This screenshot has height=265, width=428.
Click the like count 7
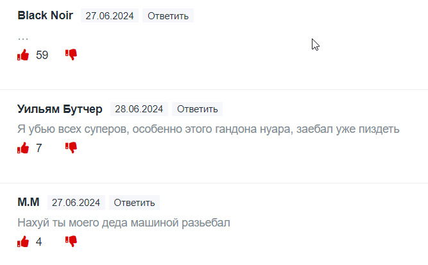[39, 148]
